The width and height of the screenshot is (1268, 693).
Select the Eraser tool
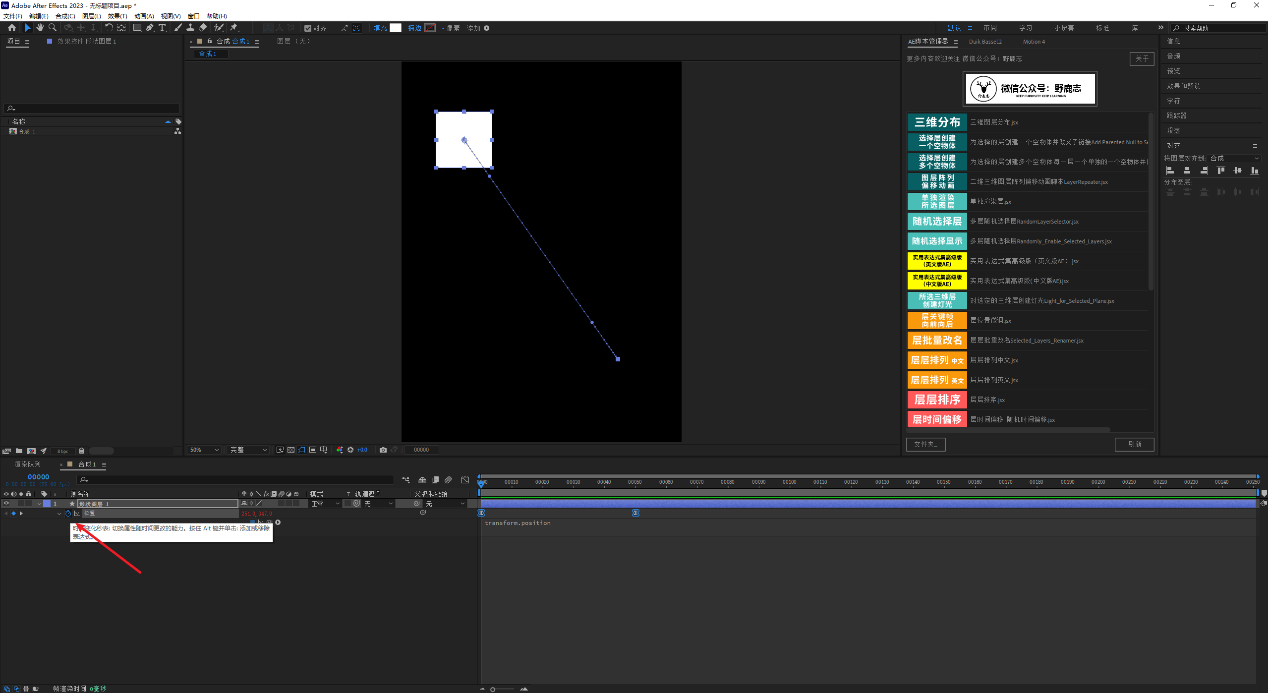pyautogui.click(x=203, y=28)
